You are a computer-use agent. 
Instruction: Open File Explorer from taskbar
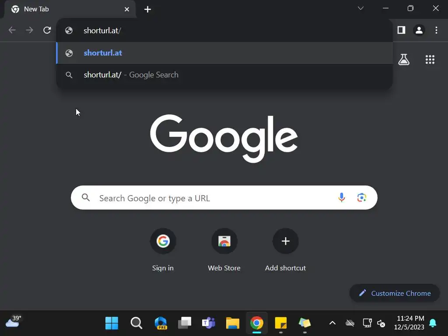[233, 323]
